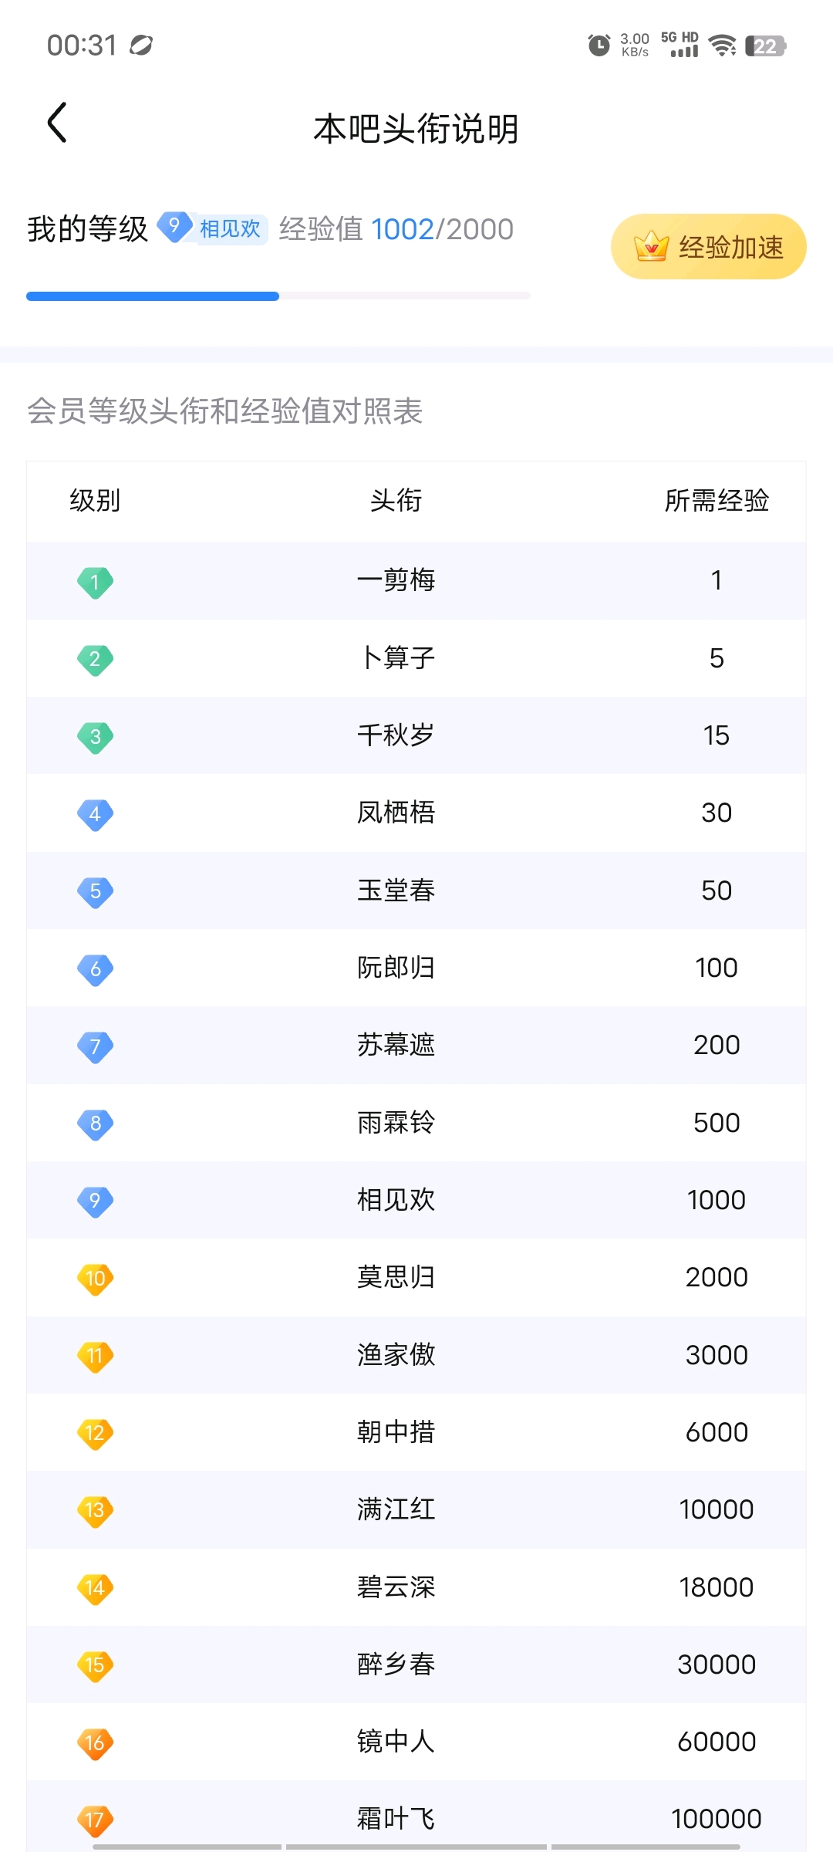Tap the back arrow icon
The height and width of the screenshot is (1852, 833).
coord(57,123)
